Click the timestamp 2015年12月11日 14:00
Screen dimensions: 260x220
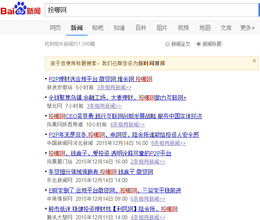coord(101,217)
